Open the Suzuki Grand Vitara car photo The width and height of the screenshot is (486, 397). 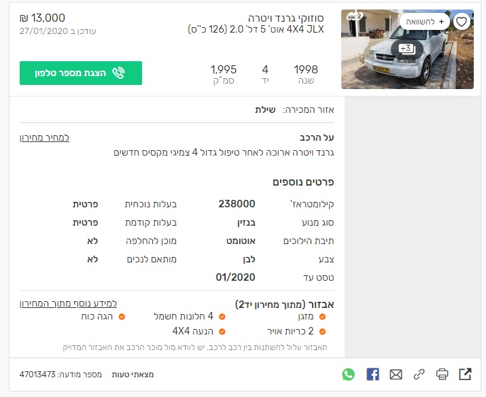(x=407, y=49)
